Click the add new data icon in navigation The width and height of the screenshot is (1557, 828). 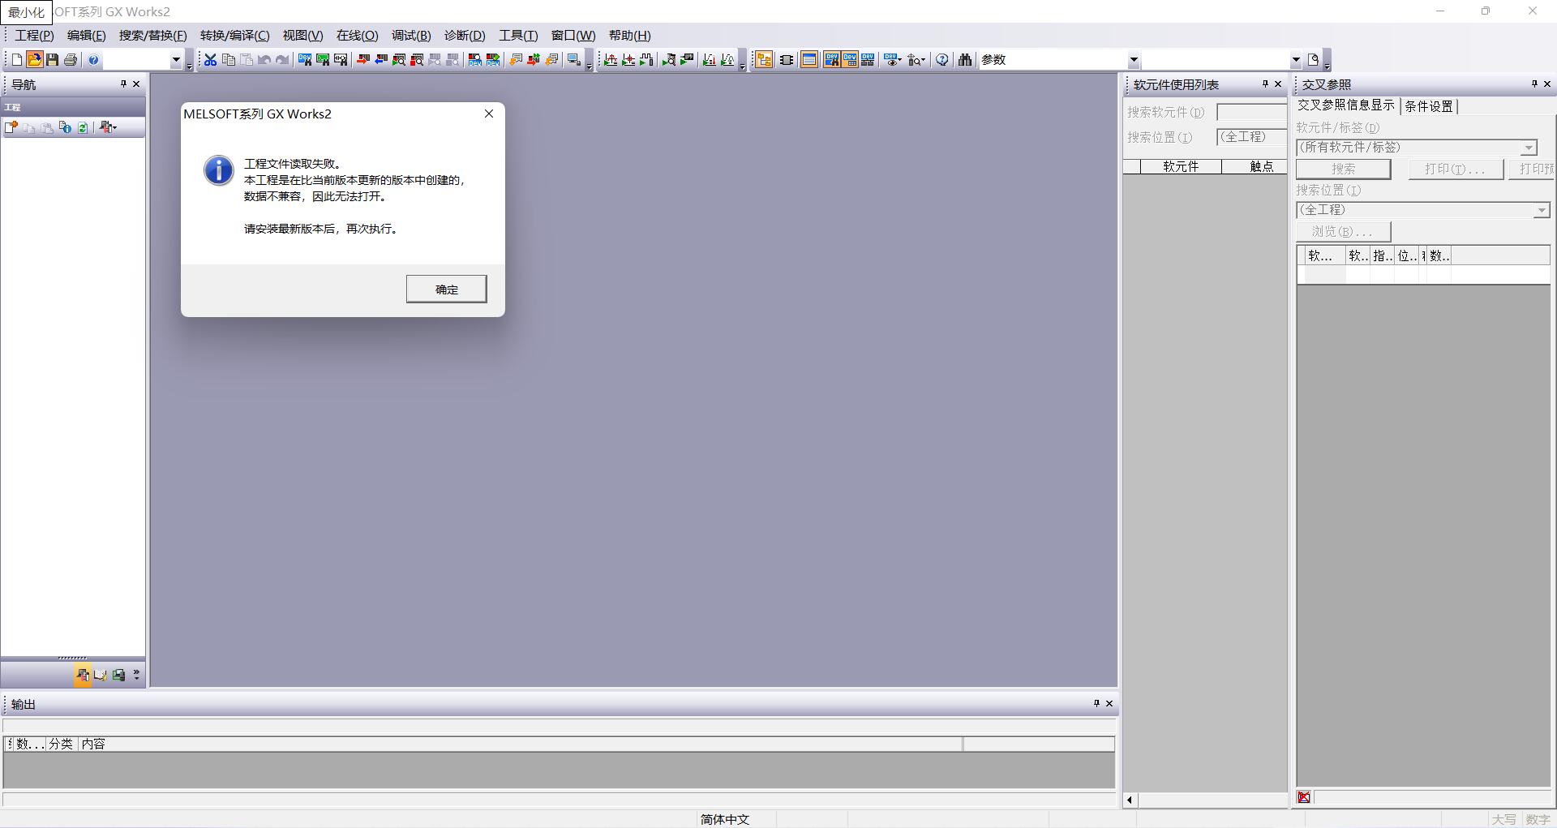coord(11,127)
